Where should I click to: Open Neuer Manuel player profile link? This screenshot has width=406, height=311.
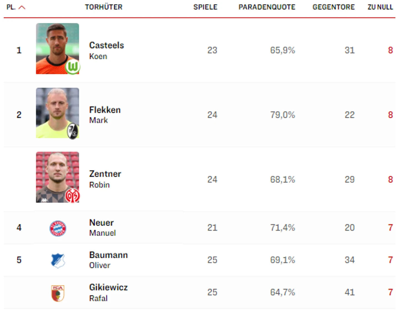pos(102,227)
